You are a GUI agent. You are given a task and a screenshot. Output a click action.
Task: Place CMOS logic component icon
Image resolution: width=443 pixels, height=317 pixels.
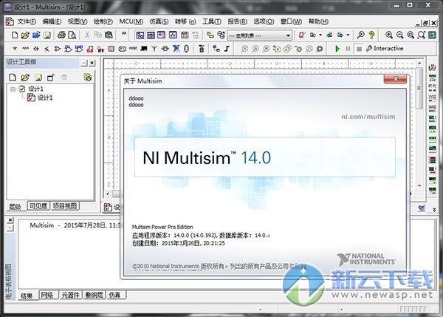(x=79, y=49)
